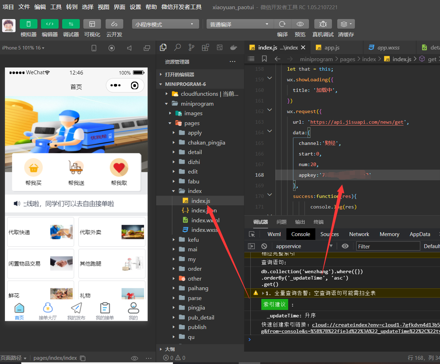This screenshot has width=440, height=364.
Task: Switch to the app.wxss tab
Action: click(x=390, y=47)
